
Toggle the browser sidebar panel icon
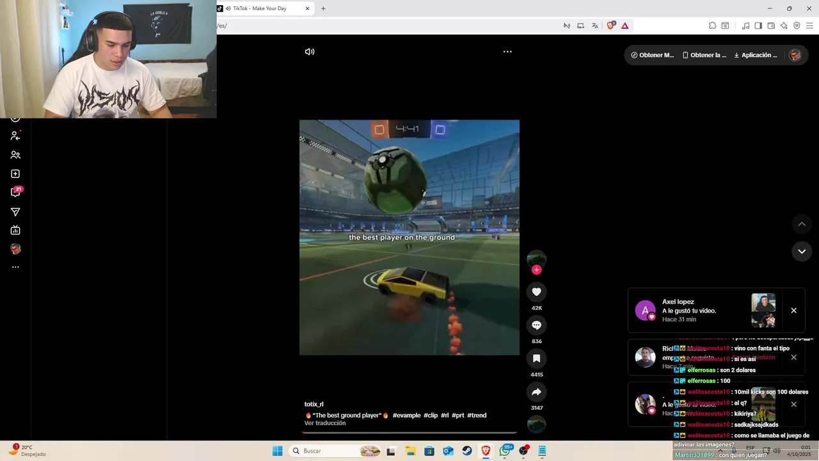pos(758,26)
